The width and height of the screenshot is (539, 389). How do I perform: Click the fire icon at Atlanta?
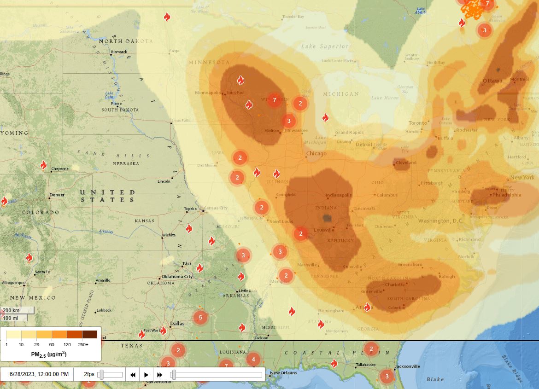tap(367, 307)
